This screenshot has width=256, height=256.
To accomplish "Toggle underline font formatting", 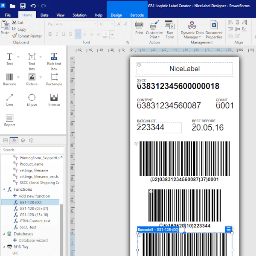I will coord(64,34).
